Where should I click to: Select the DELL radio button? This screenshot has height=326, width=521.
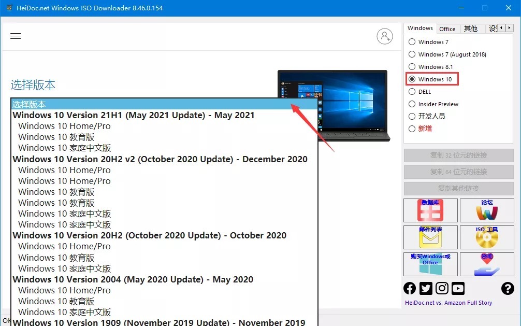[412, 92]
